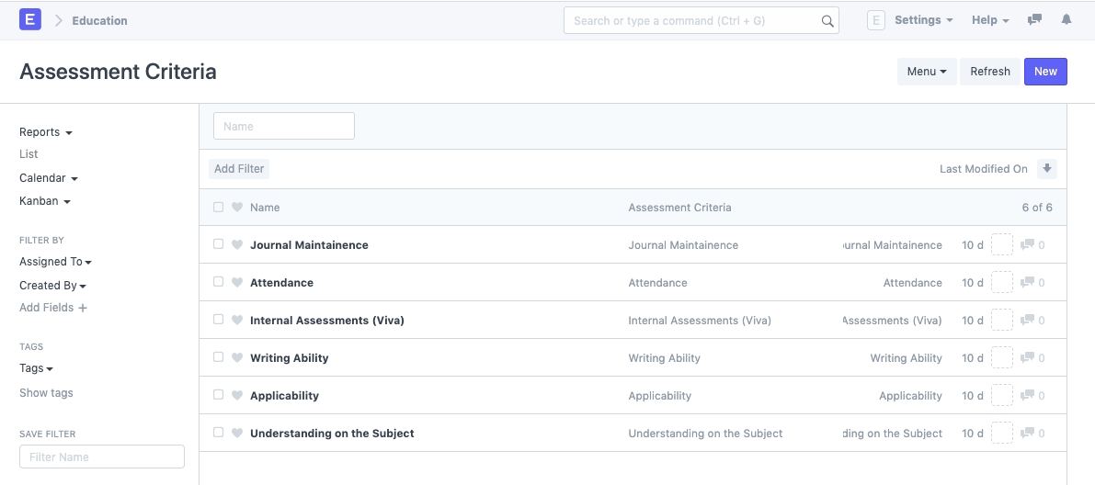Screen dimensions: 1095x485
Task: Open the notifications bell icon
Action: 1066,19
